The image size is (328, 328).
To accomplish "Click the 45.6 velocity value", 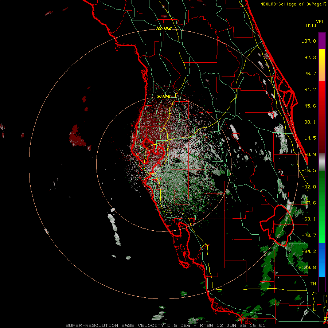I will [310, 106].
